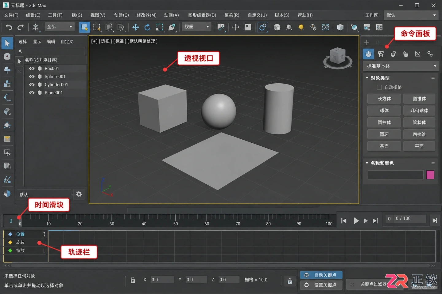Screen dimensions: 442x294
Task: Click the sun light toolbar icon
Action: [301, 27]
